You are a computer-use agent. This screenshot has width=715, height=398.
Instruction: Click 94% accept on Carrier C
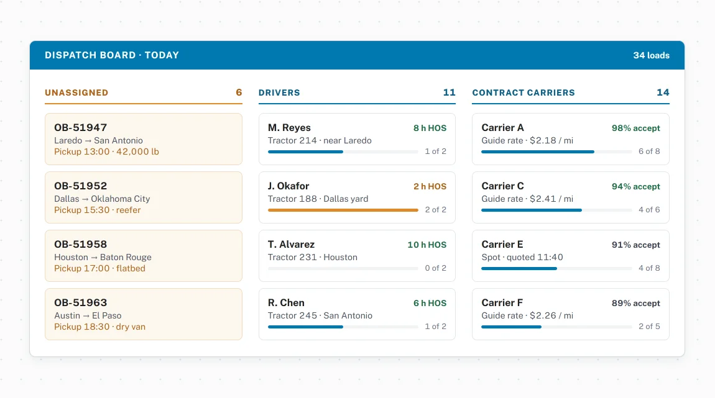[635, 186]
